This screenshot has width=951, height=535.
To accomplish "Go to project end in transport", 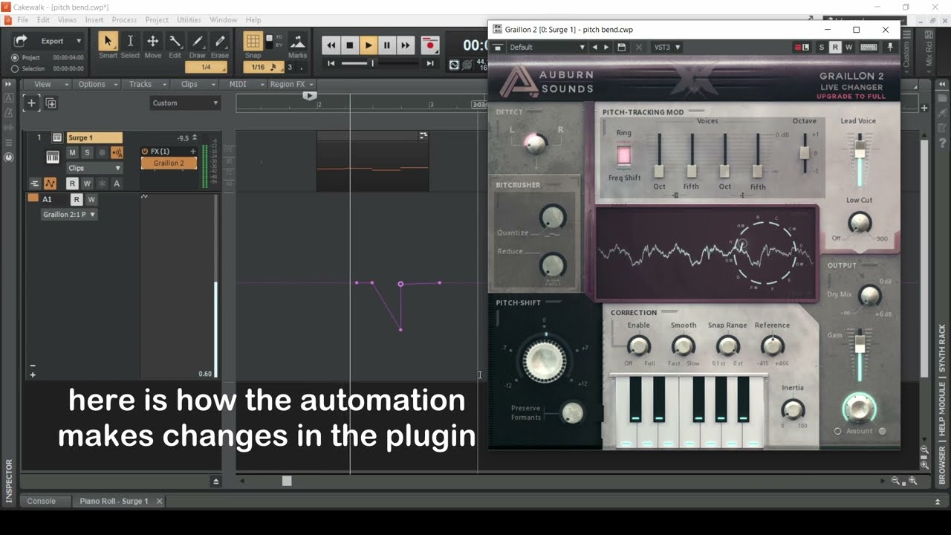I will pyautogui.click(x=429, y=64).
